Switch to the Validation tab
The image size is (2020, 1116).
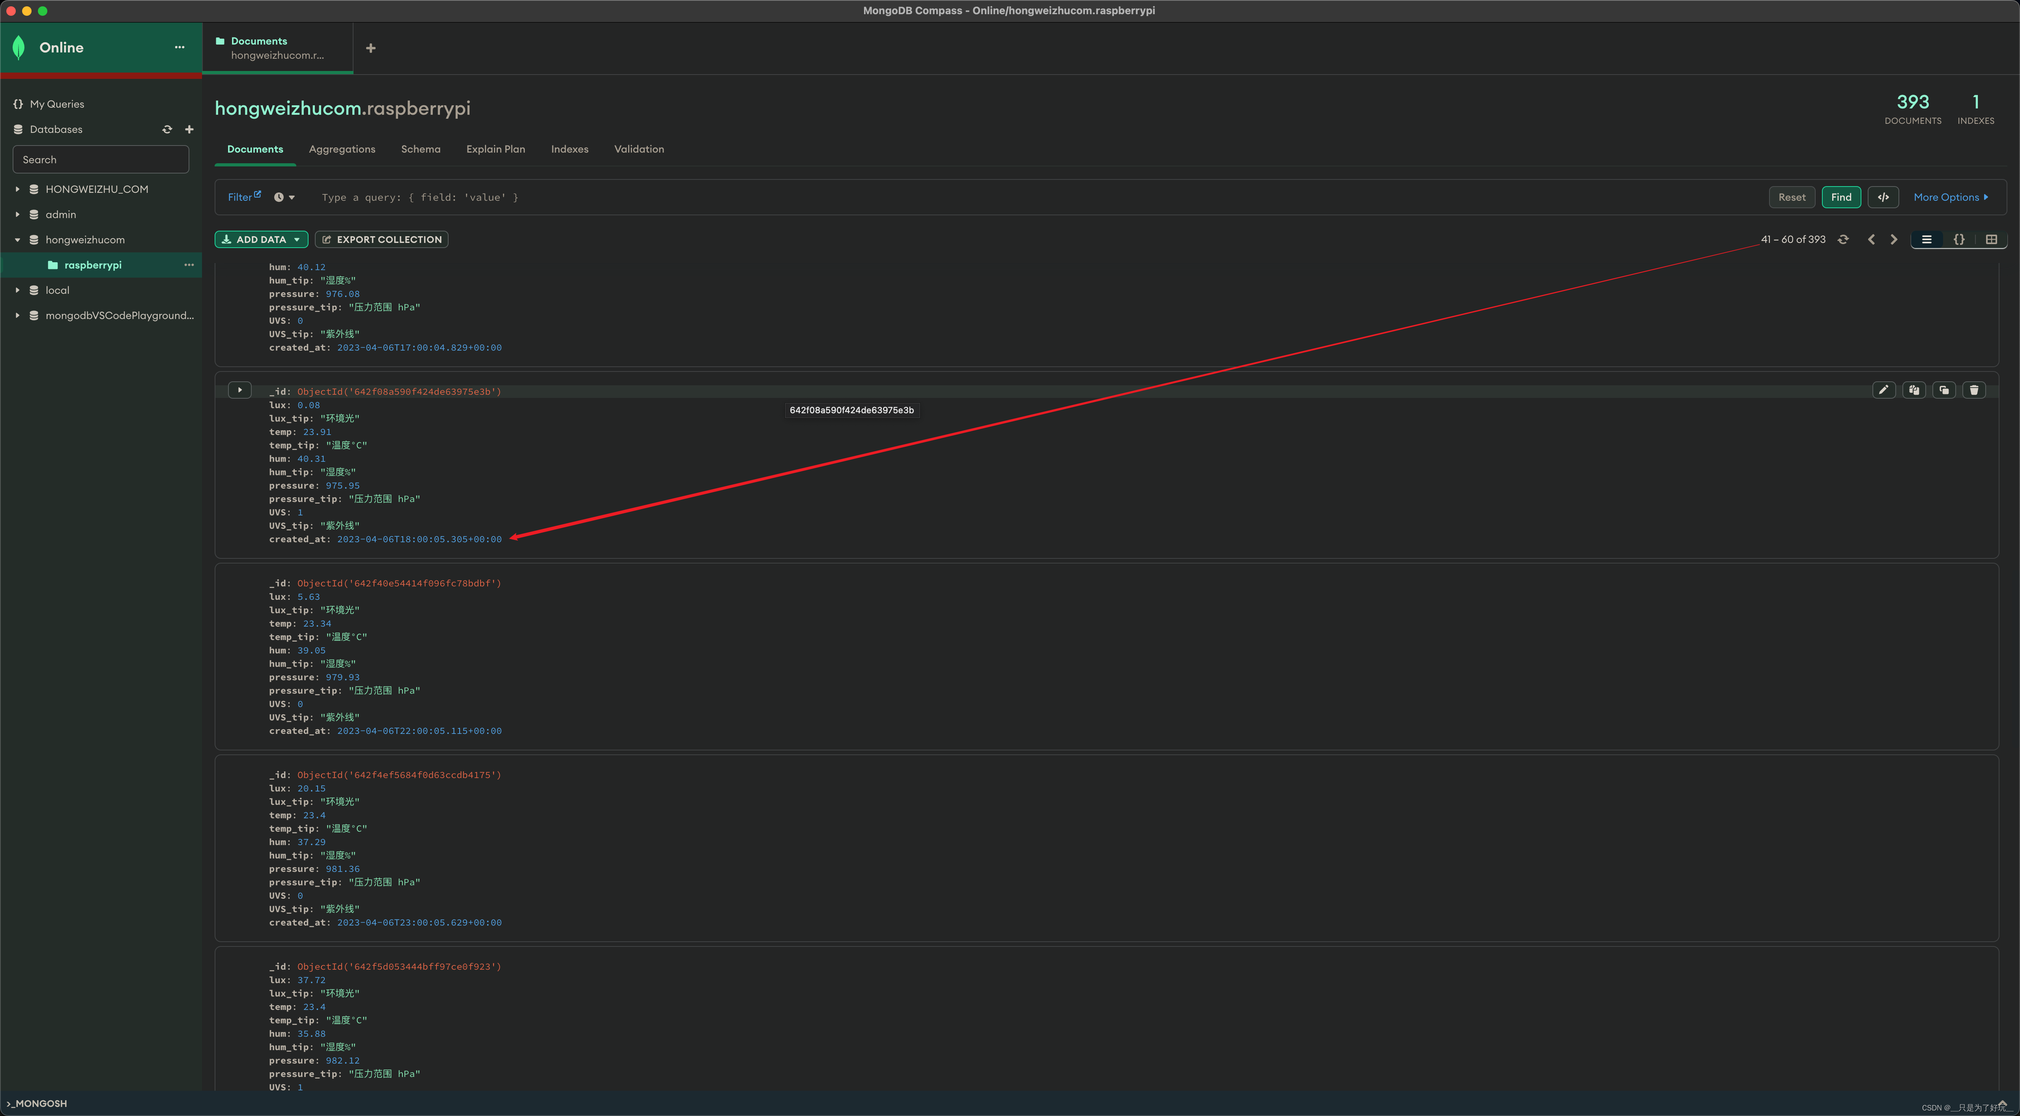[638, 149]
